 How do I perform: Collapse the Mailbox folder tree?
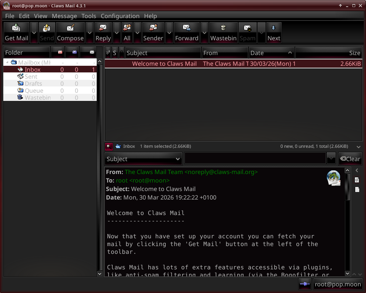[7, 62]
